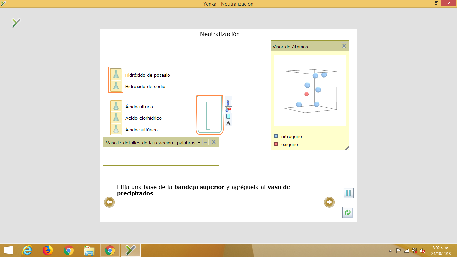
Task: Click the Vaso1: detalles de la reacción title
Action: click(140, 143)
